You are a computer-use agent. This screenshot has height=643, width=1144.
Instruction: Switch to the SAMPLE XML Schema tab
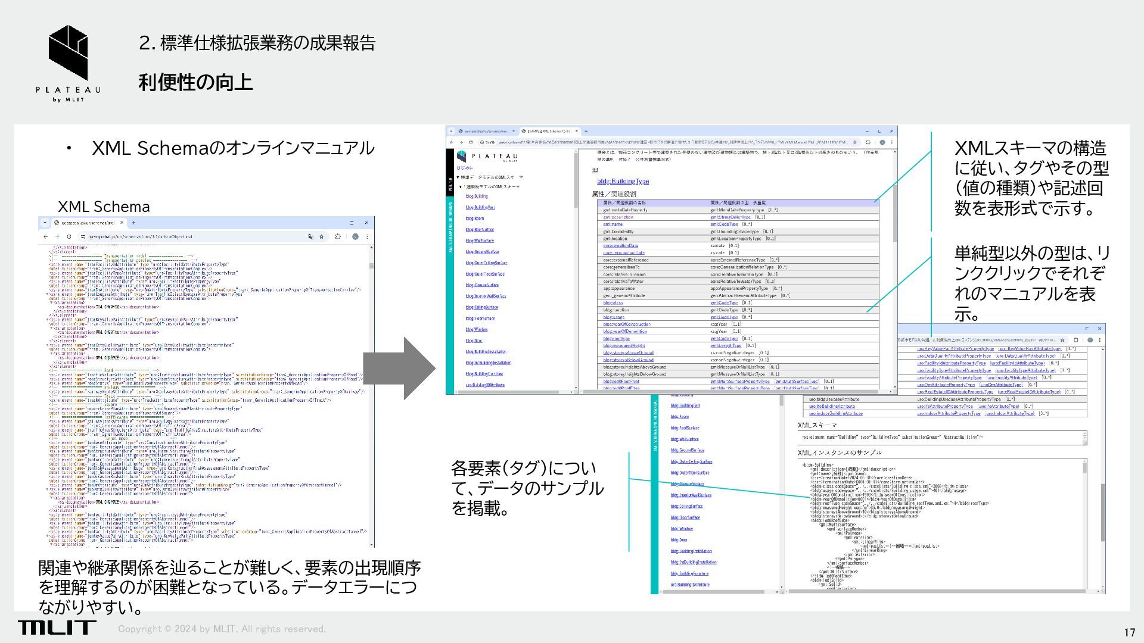click(548, 131)
